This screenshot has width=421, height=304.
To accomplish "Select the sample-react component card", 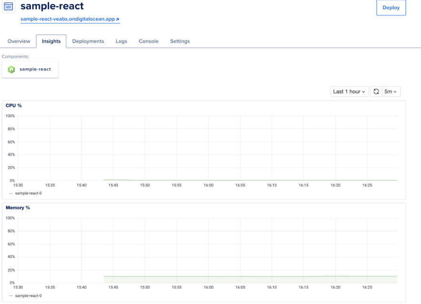I will (30, 69).
